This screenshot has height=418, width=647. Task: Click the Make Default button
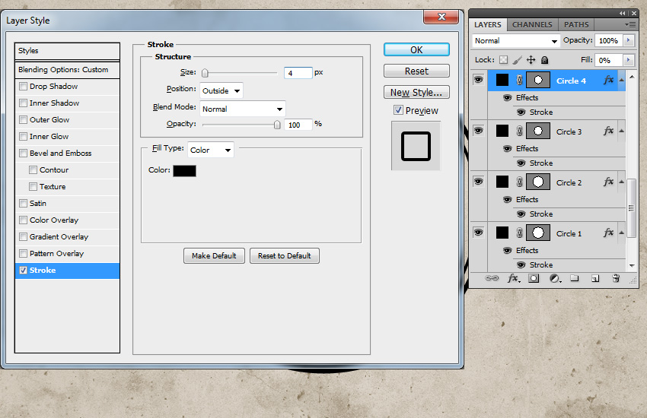[214, 256]
